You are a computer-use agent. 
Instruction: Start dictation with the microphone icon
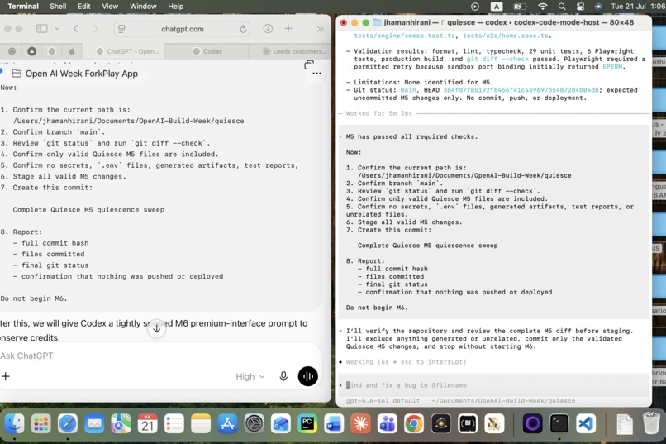283,376
